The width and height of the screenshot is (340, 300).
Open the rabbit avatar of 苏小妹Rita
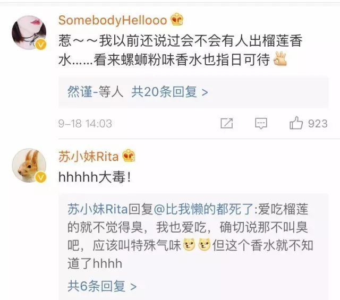click(x=29, y=165)
